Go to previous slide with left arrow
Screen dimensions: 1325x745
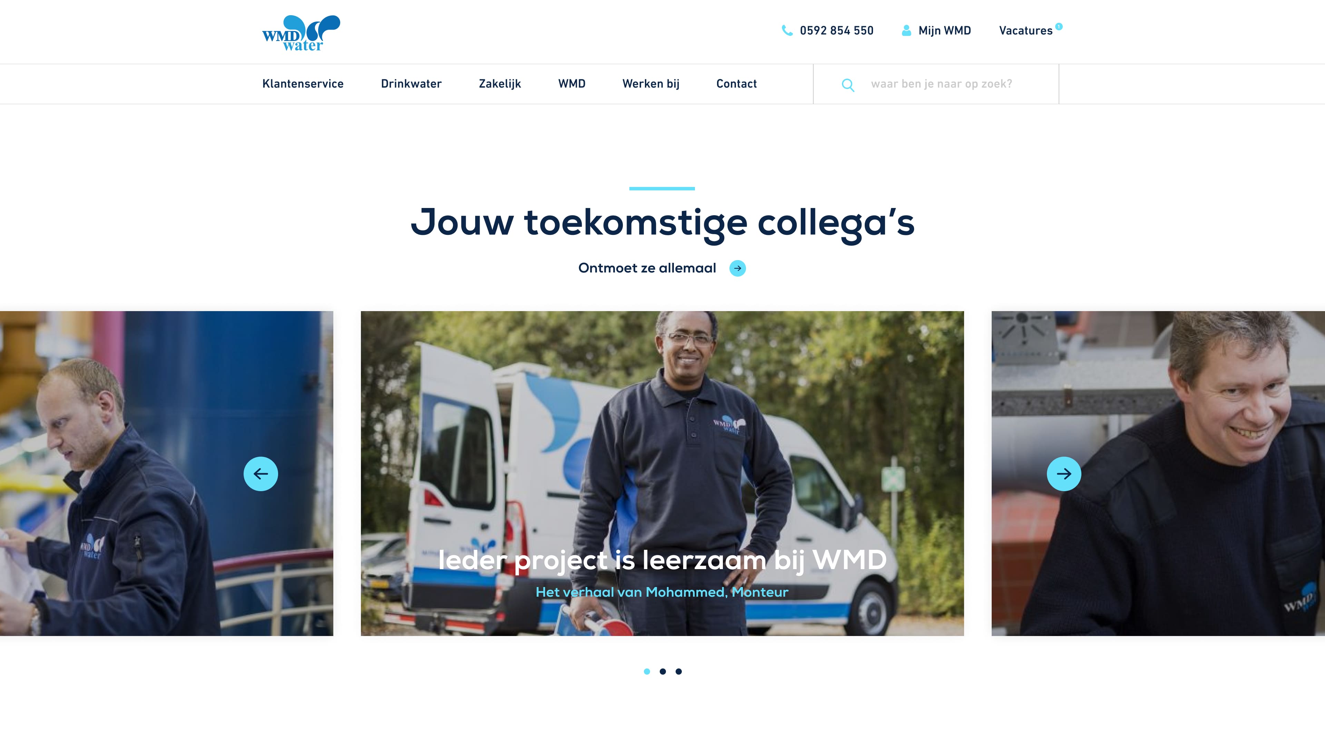(261, 474)
